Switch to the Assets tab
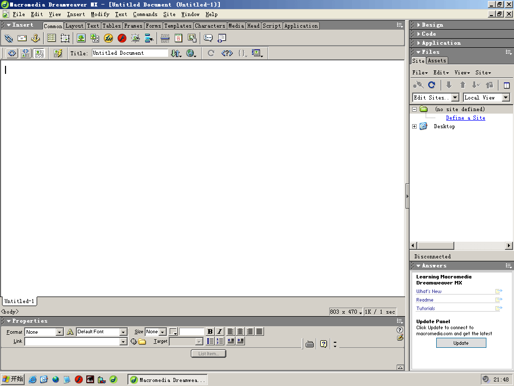Image resolution: width=514 pixels, height=386 pixels. coord(437,61)
